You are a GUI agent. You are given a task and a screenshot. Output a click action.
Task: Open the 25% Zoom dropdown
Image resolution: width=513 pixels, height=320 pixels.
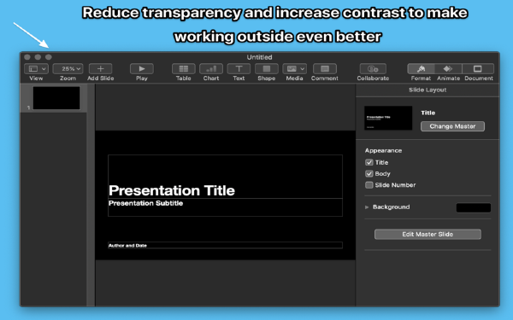pos(68,69)
